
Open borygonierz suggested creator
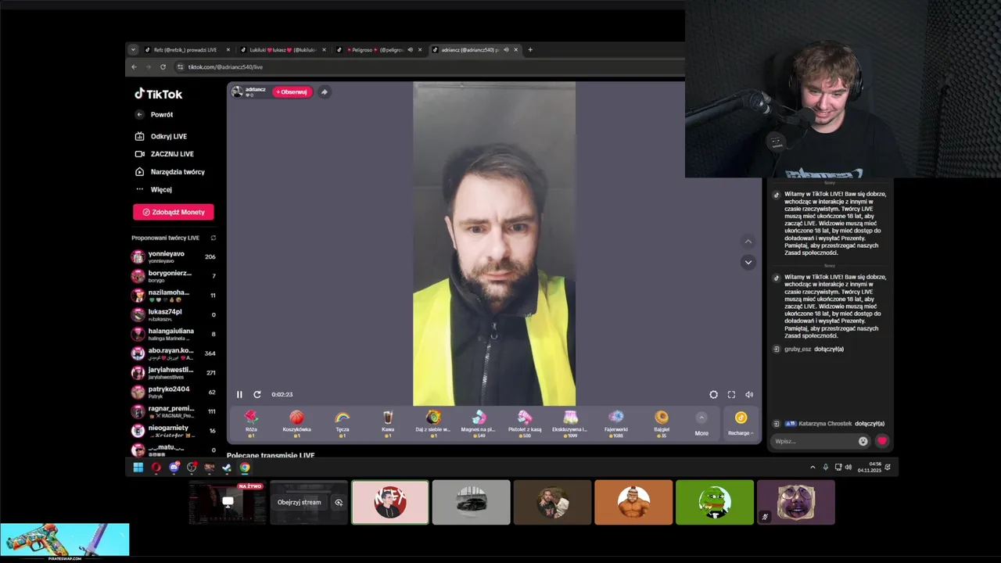(174, 276)
